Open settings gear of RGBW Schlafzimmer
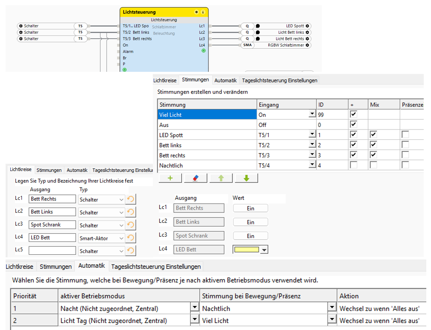The height and width of the screenshot is (330, 431). pos(307,45)
